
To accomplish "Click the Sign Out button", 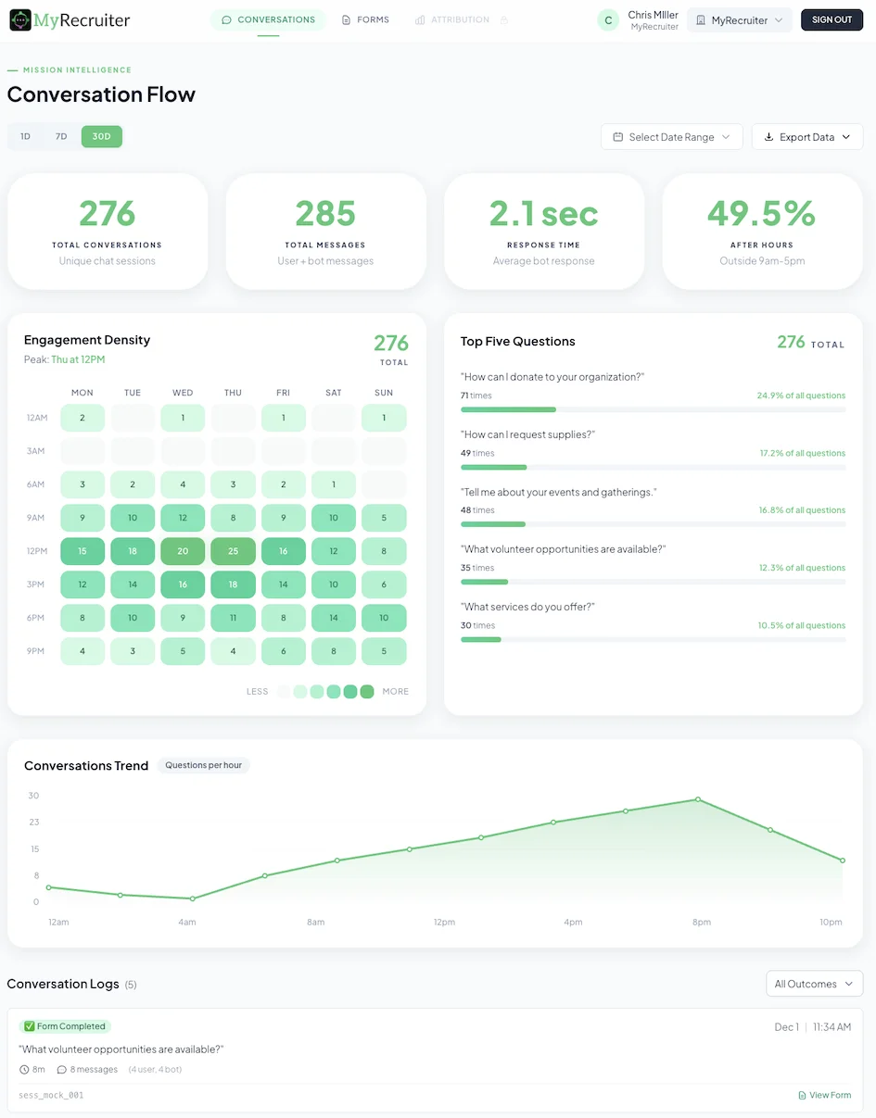I will point(831,19).
